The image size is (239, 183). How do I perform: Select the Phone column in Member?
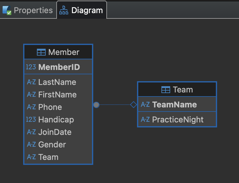[x=50, y=107]
